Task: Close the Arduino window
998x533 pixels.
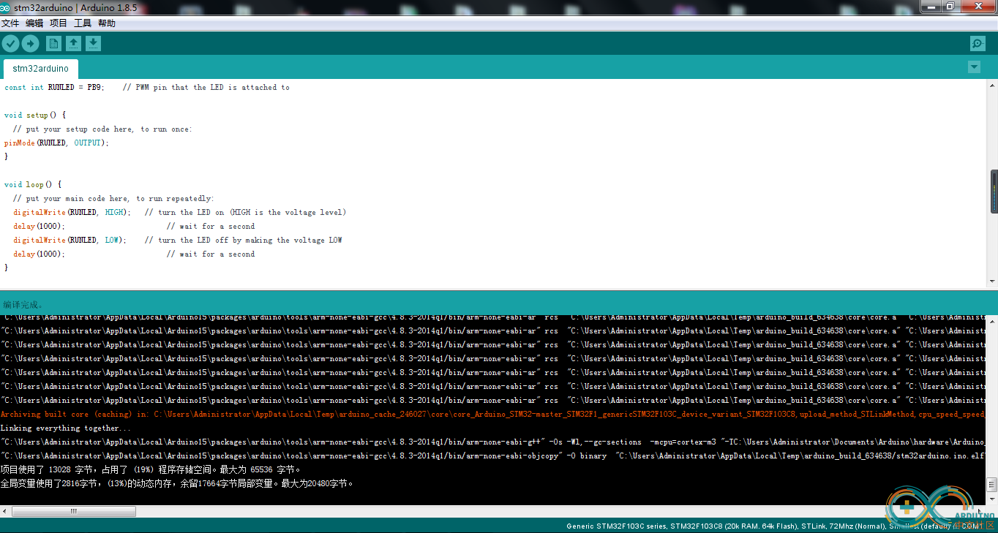Action: (x=978, y=7)
